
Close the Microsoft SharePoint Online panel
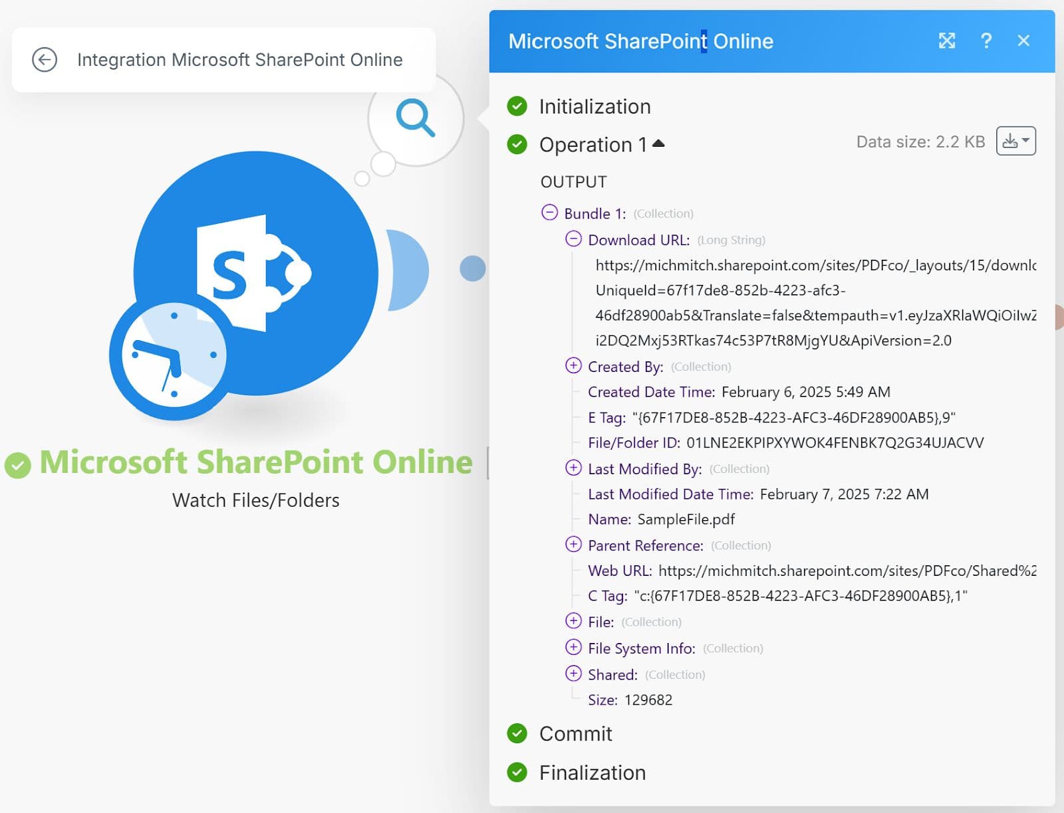point(1023,41)
